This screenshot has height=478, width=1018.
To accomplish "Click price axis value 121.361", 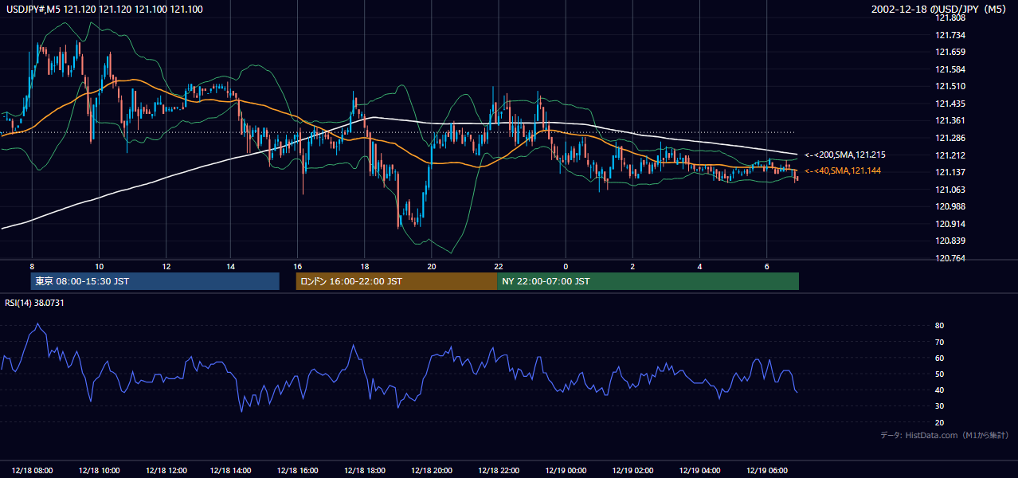I will (x=951, y=120).
